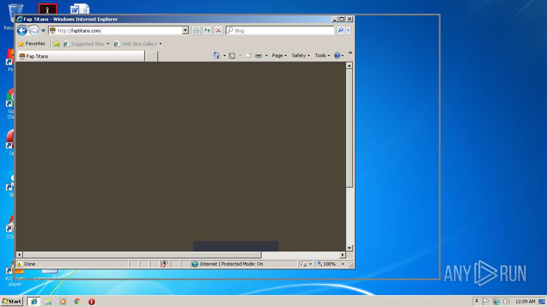Viewport: 547px width, 307px height.
Task: Click Internet Explorer taskbar icon
Action: (x=34, y=301)
